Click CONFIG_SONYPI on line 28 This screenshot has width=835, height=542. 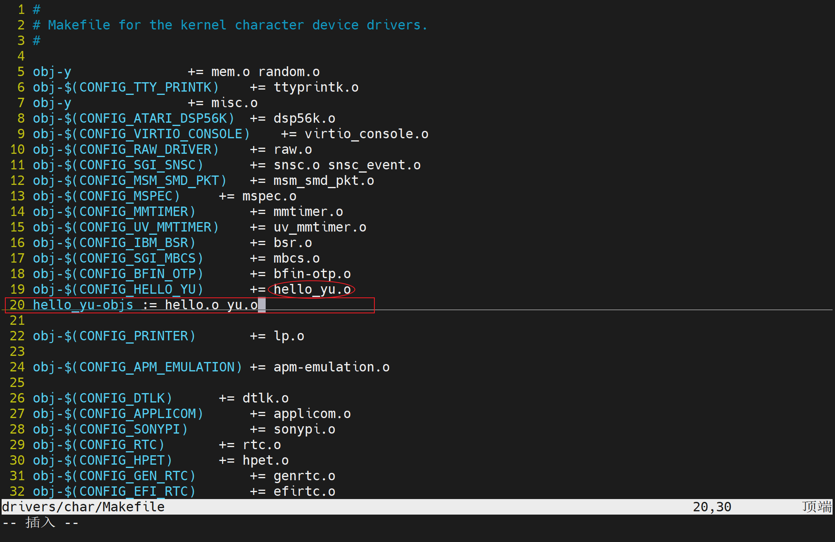(x=130, y=429)
